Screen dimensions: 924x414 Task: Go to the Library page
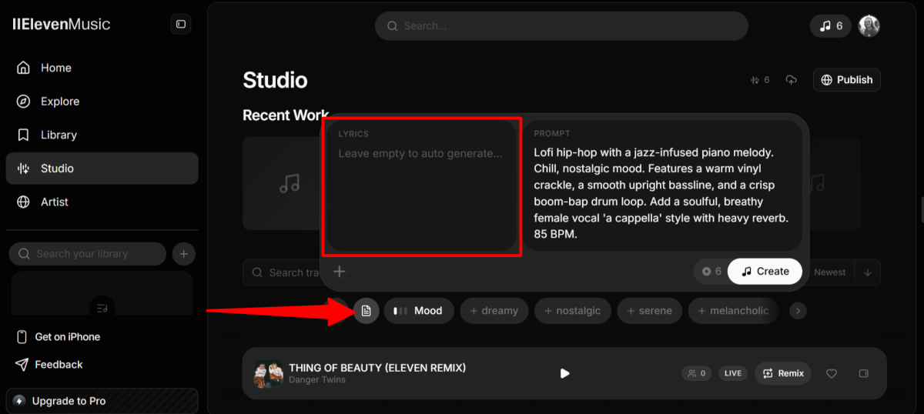[x=102, y=135]
